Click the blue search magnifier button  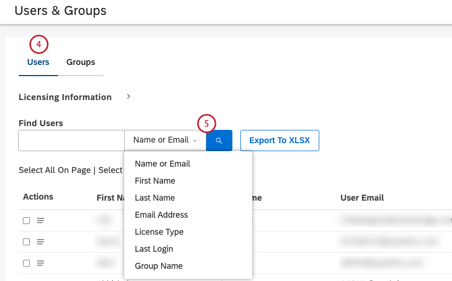coord(219,140)
